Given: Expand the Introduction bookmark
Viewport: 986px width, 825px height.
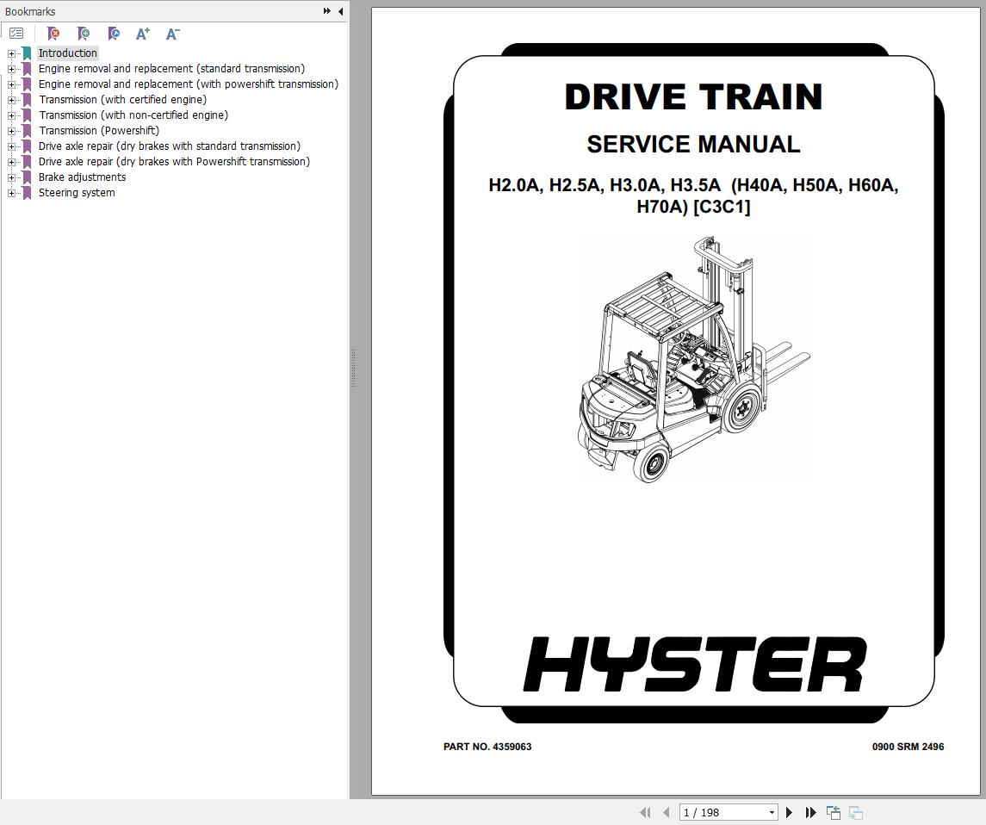Looking at the screenshot, I should point(11,53).
